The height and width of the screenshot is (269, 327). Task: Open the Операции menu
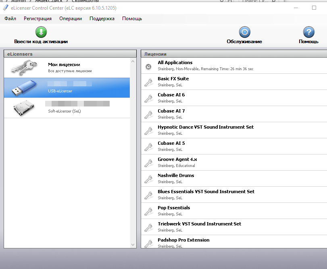pyautogui.click(x=71, y=19)
